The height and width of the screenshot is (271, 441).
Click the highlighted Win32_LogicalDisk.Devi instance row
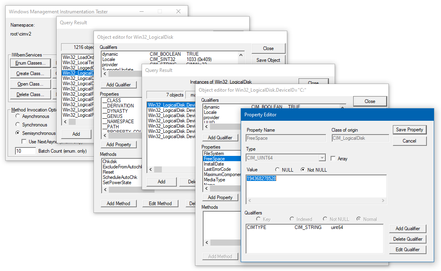click(x=171, y=105)
